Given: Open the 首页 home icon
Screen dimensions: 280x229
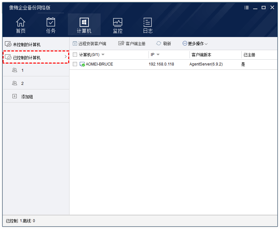Looking at the screenshot, I should pos(21,22).
